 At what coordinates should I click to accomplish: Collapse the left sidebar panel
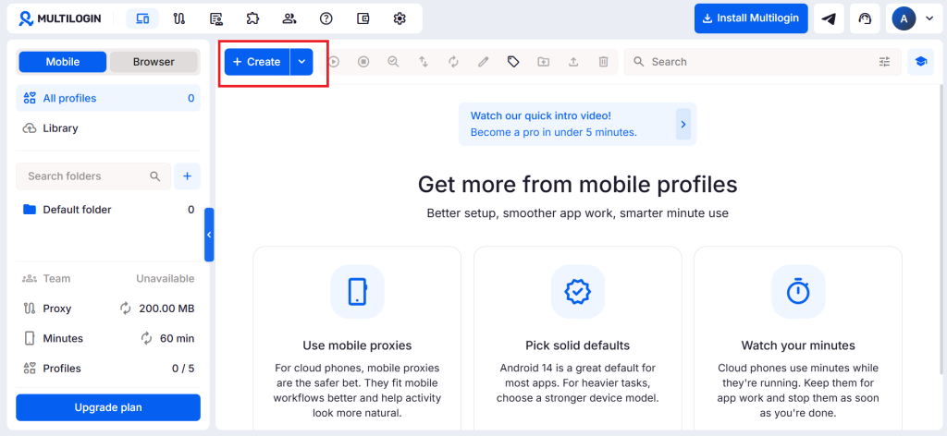coord(209,235)
